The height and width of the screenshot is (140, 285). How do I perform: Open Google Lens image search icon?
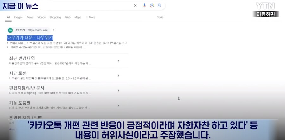click(x=152, y=5)
